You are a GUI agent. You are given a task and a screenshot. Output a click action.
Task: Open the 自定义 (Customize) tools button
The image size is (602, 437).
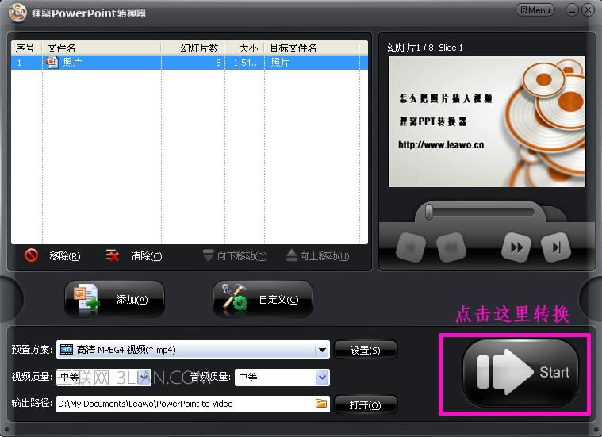tap(263, 299)
